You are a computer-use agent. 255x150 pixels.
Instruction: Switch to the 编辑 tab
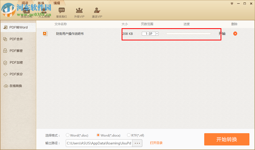57,3
